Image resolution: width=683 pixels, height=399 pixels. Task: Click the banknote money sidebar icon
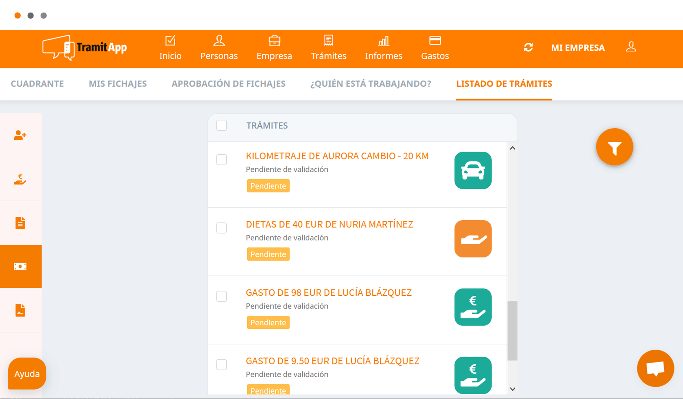pos(20,267)
